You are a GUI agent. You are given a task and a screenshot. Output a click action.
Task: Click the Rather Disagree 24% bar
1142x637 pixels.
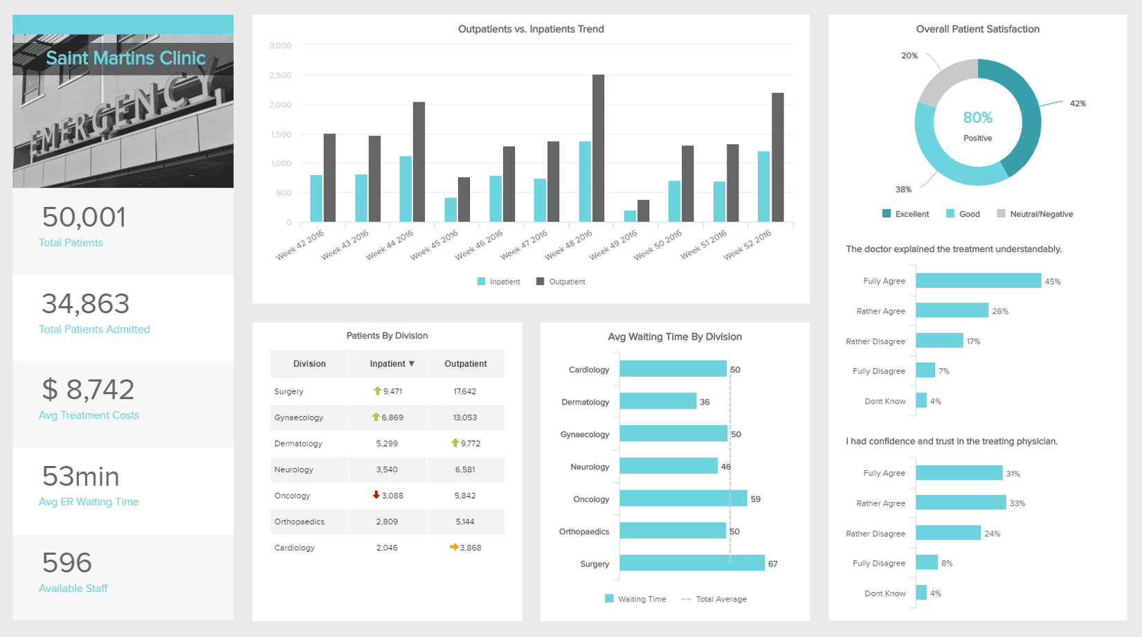[x=949, y=533]
